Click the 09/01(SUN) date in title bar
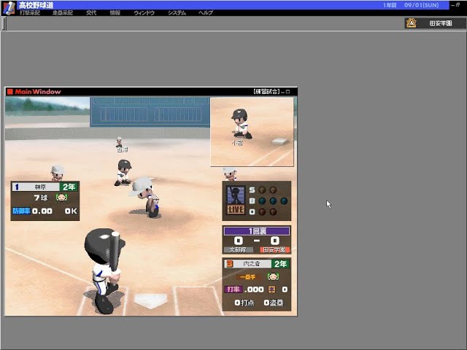Image resolution: width=467 pixels, height=350 pixels. point(422,5)
